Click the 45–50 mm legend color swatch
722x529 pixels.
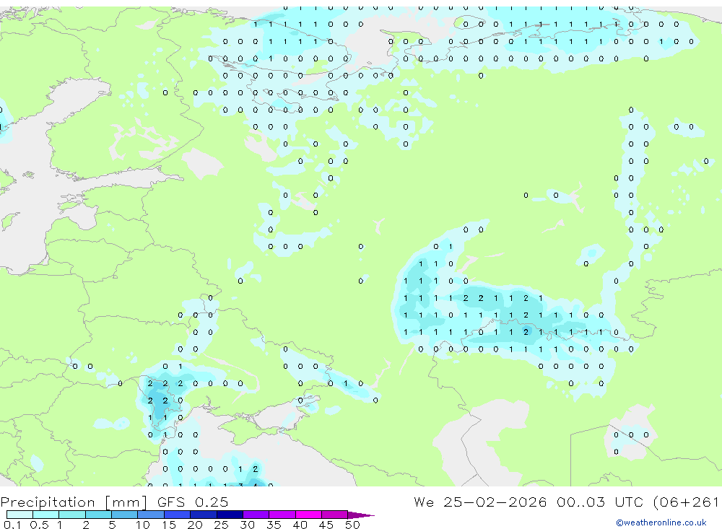coord(335,515)
